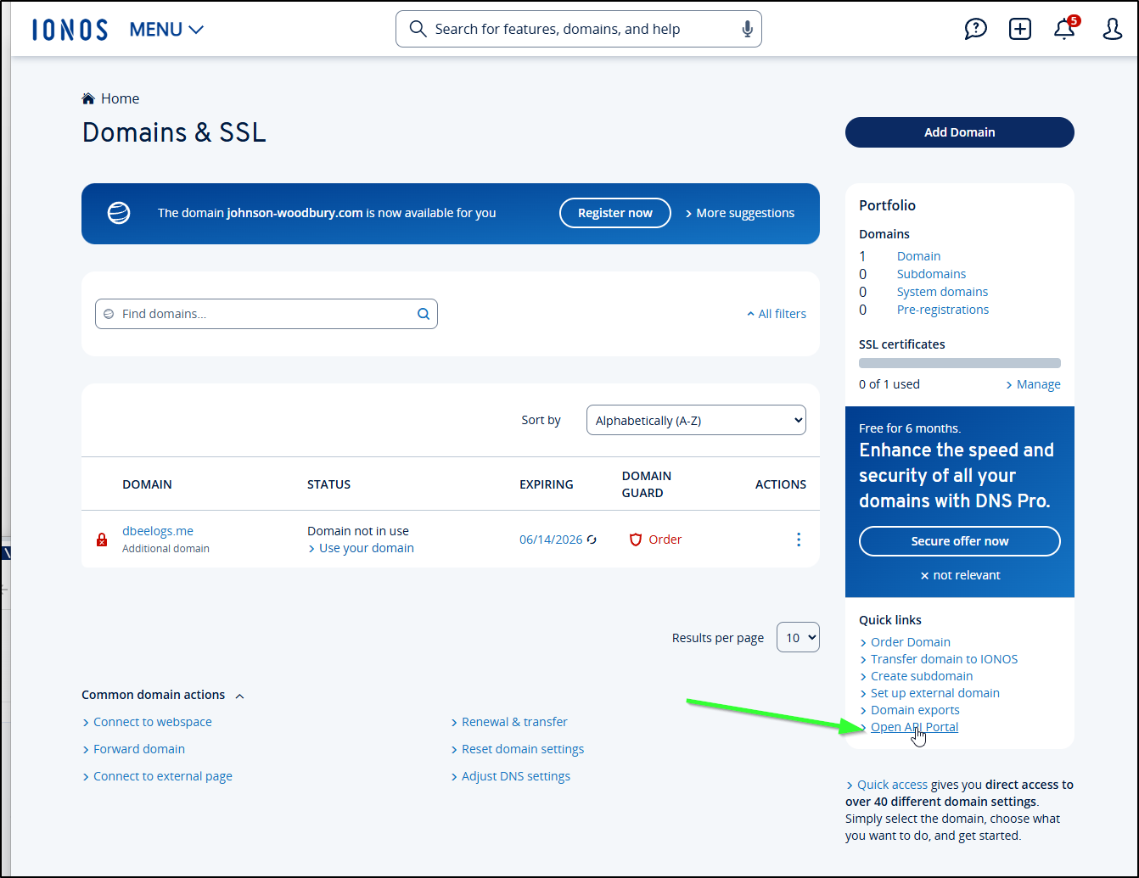The width and height of the screenshot is (1139, 878).
Task: Click the microphone voice search icon
Action: pos(747,30)
